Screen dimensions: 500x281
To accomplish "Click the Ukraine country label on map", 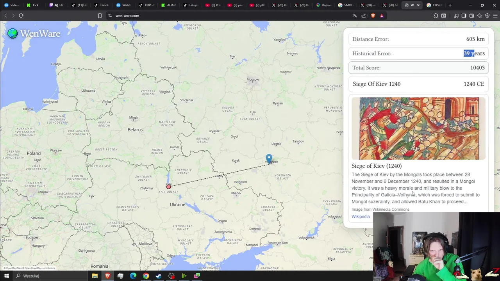I will click(x=177, y=205).
